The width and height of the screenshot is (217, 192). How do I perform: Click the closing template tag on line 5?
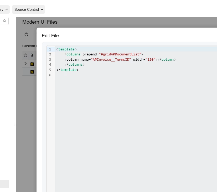tap(68, 70)
